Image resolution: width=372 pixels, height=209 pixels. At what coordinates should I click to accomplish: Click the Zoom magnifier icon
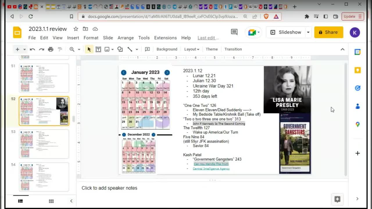tap(72, 49)
